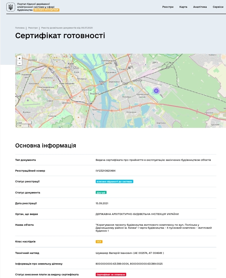This screenshot has height=278, width=226.
Task: Click the Осокорки label on the map
Action: click(131, 112)
